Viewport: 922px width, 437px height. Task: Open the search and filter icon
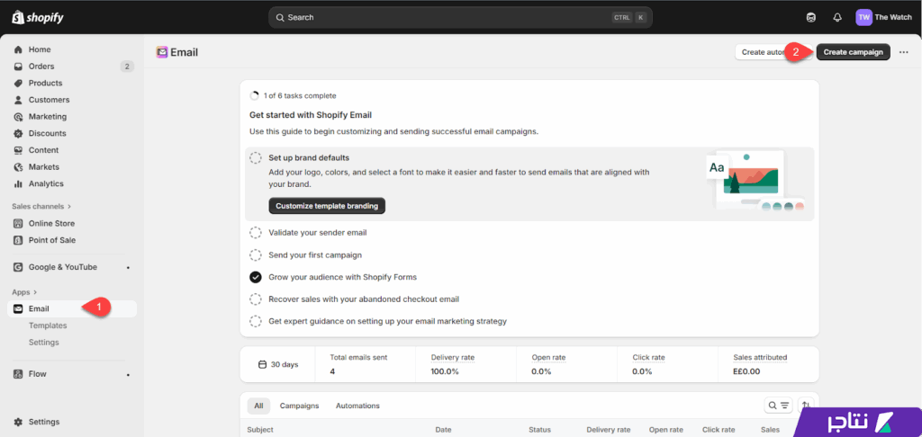[778, 406]
